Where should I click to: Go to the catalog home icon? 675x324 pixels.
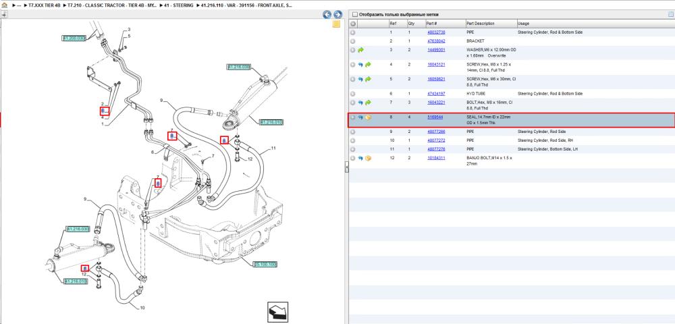coord(4,7)
